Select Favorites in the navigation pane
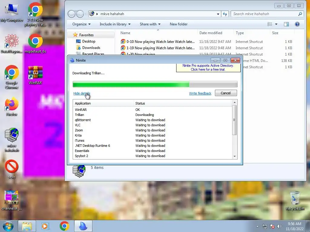This screenshot has width=310, height=232. [x=86, y=35]
